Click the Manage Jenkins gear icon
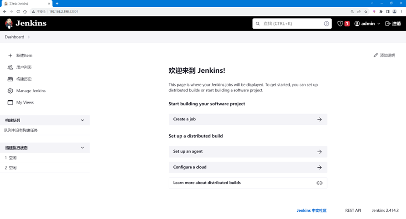Viewport: 406px width, 219px height. coord(10,91)
